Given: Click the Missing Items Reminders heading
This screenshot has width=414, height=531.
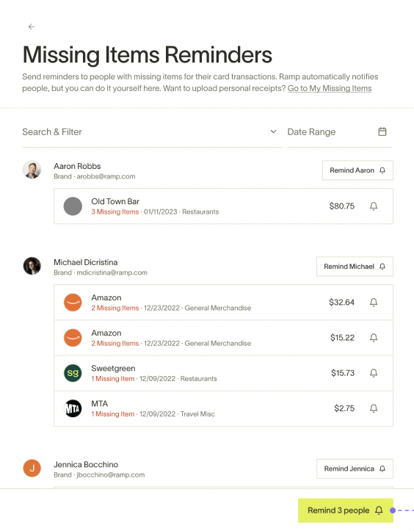Looking at the screenshot, I should pos(148,54).
